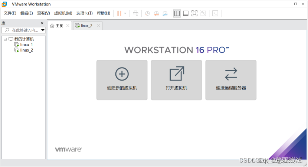Open the 文件(F) menu

click(10, 13)
